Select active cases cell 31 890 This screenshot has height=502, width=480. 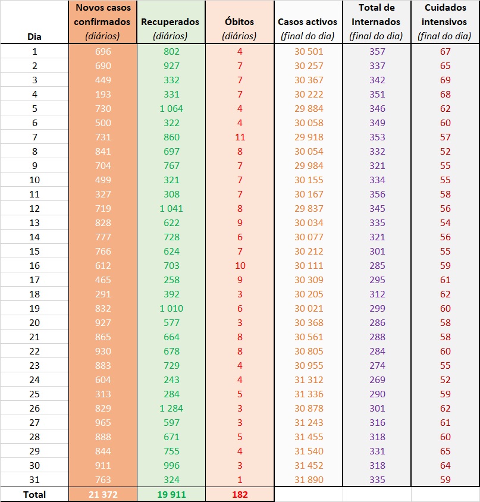[x=309, y=480]
